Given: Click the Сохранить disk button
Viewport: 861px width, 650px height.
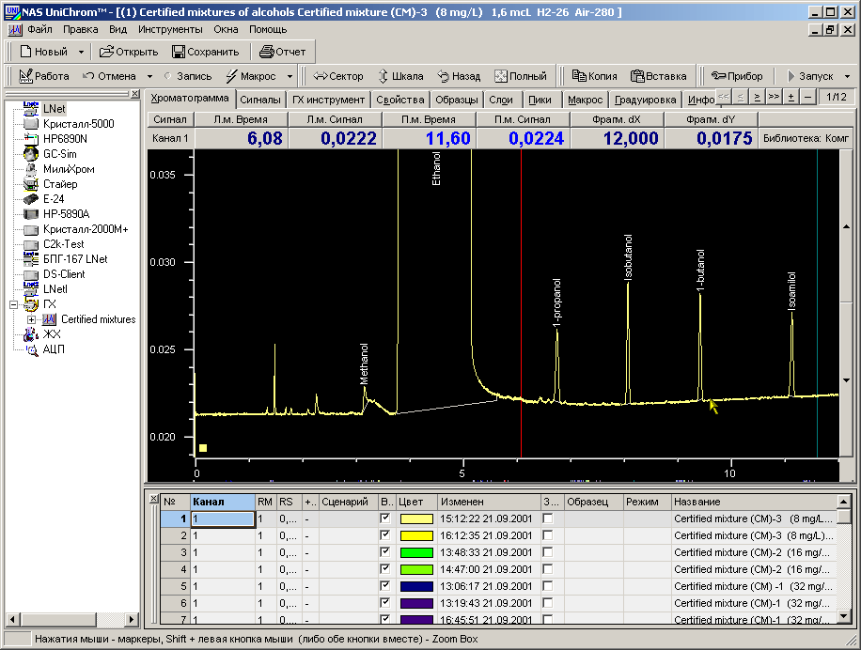Looking at the screenshot, I should pos(205,52).
